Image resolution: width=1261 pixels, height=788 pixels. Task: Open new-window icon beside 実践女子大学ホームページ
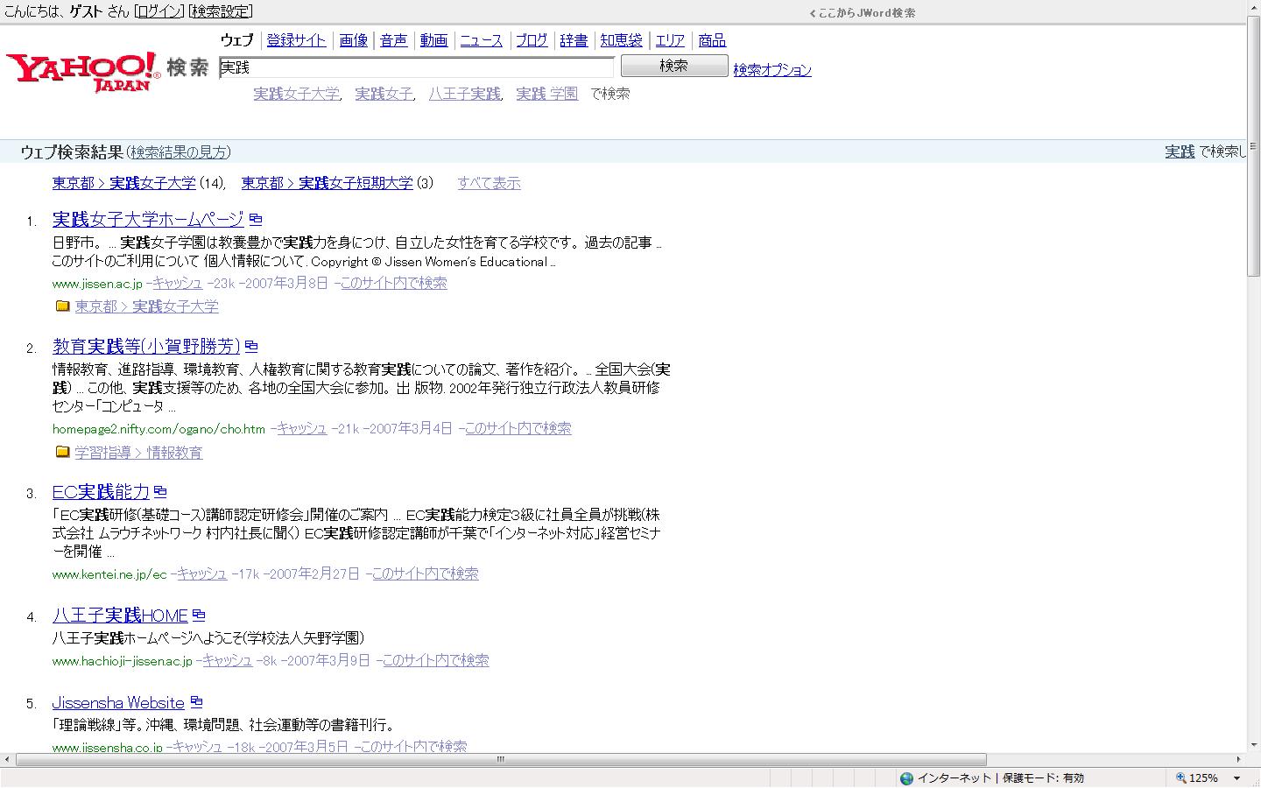(x=256, y=220)
